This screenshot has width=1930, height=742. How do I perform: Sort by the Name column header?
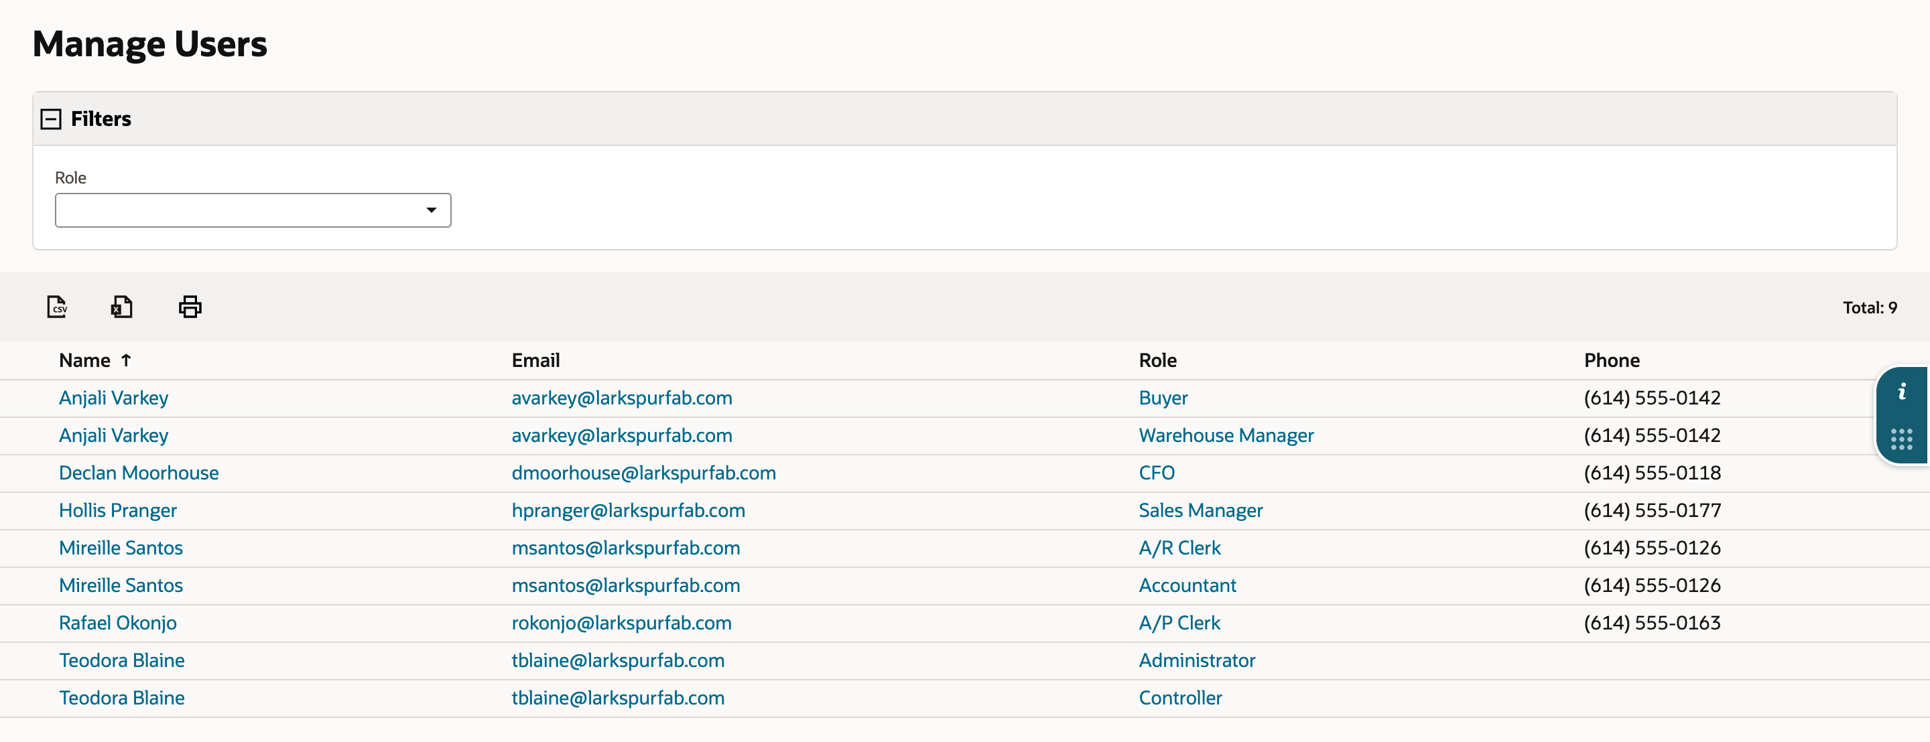(84, 361)
